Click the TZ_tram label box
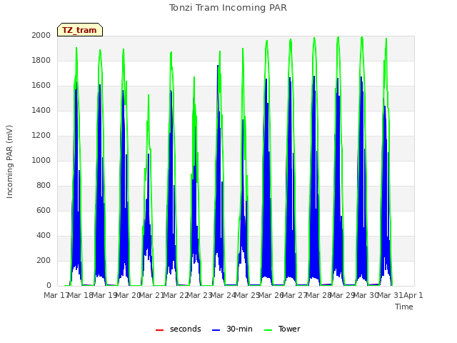The image size is (457, 343). [x=80, y=30]
